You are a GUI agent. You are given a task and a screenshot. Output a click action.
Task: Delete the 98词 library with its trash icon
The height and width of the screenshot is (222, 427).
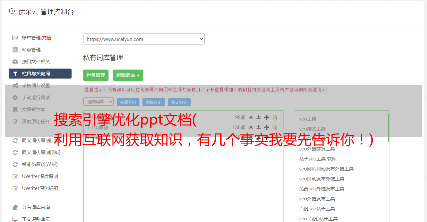point(275,117)
